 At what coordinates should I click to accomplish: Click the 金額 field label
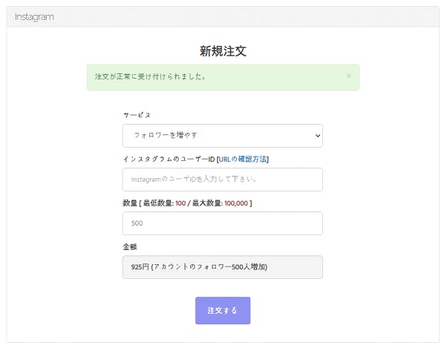[x=130, y=246]
